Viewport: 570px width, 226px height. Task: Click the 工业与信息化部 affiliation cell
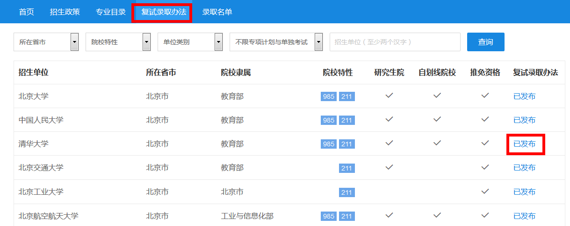click(247, 216)
